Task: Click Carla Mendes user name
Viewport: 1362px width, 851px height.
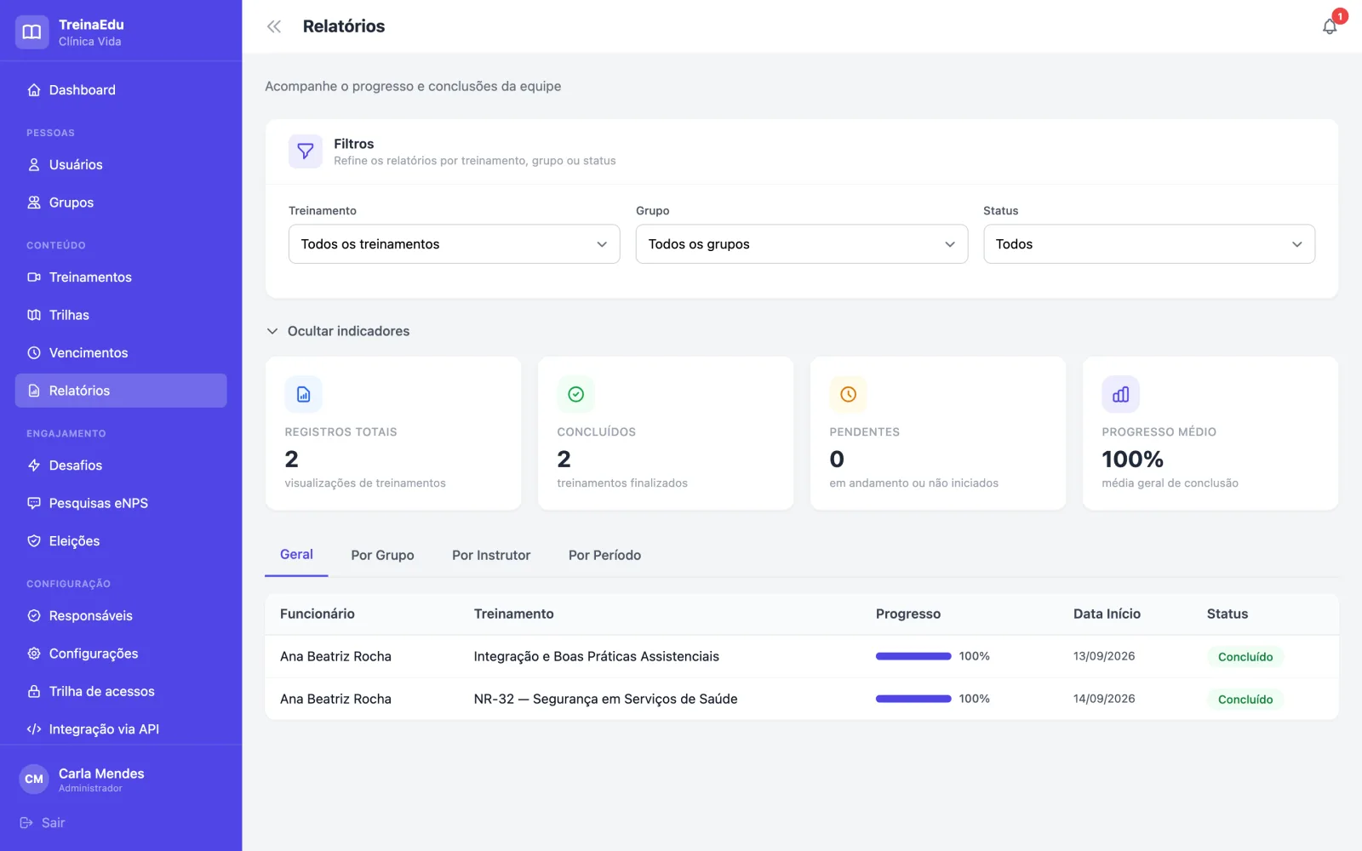Action: point(101,774)
